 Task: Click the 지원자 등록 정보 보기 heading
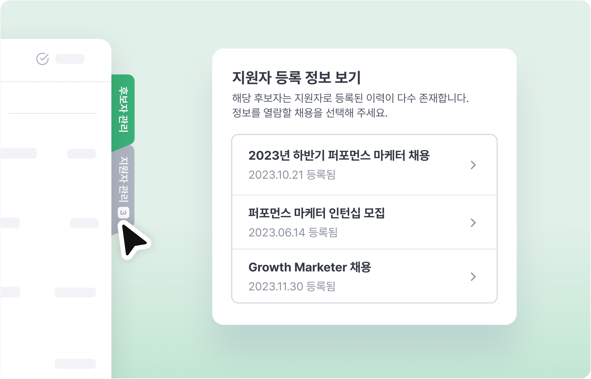pos(296,78)
